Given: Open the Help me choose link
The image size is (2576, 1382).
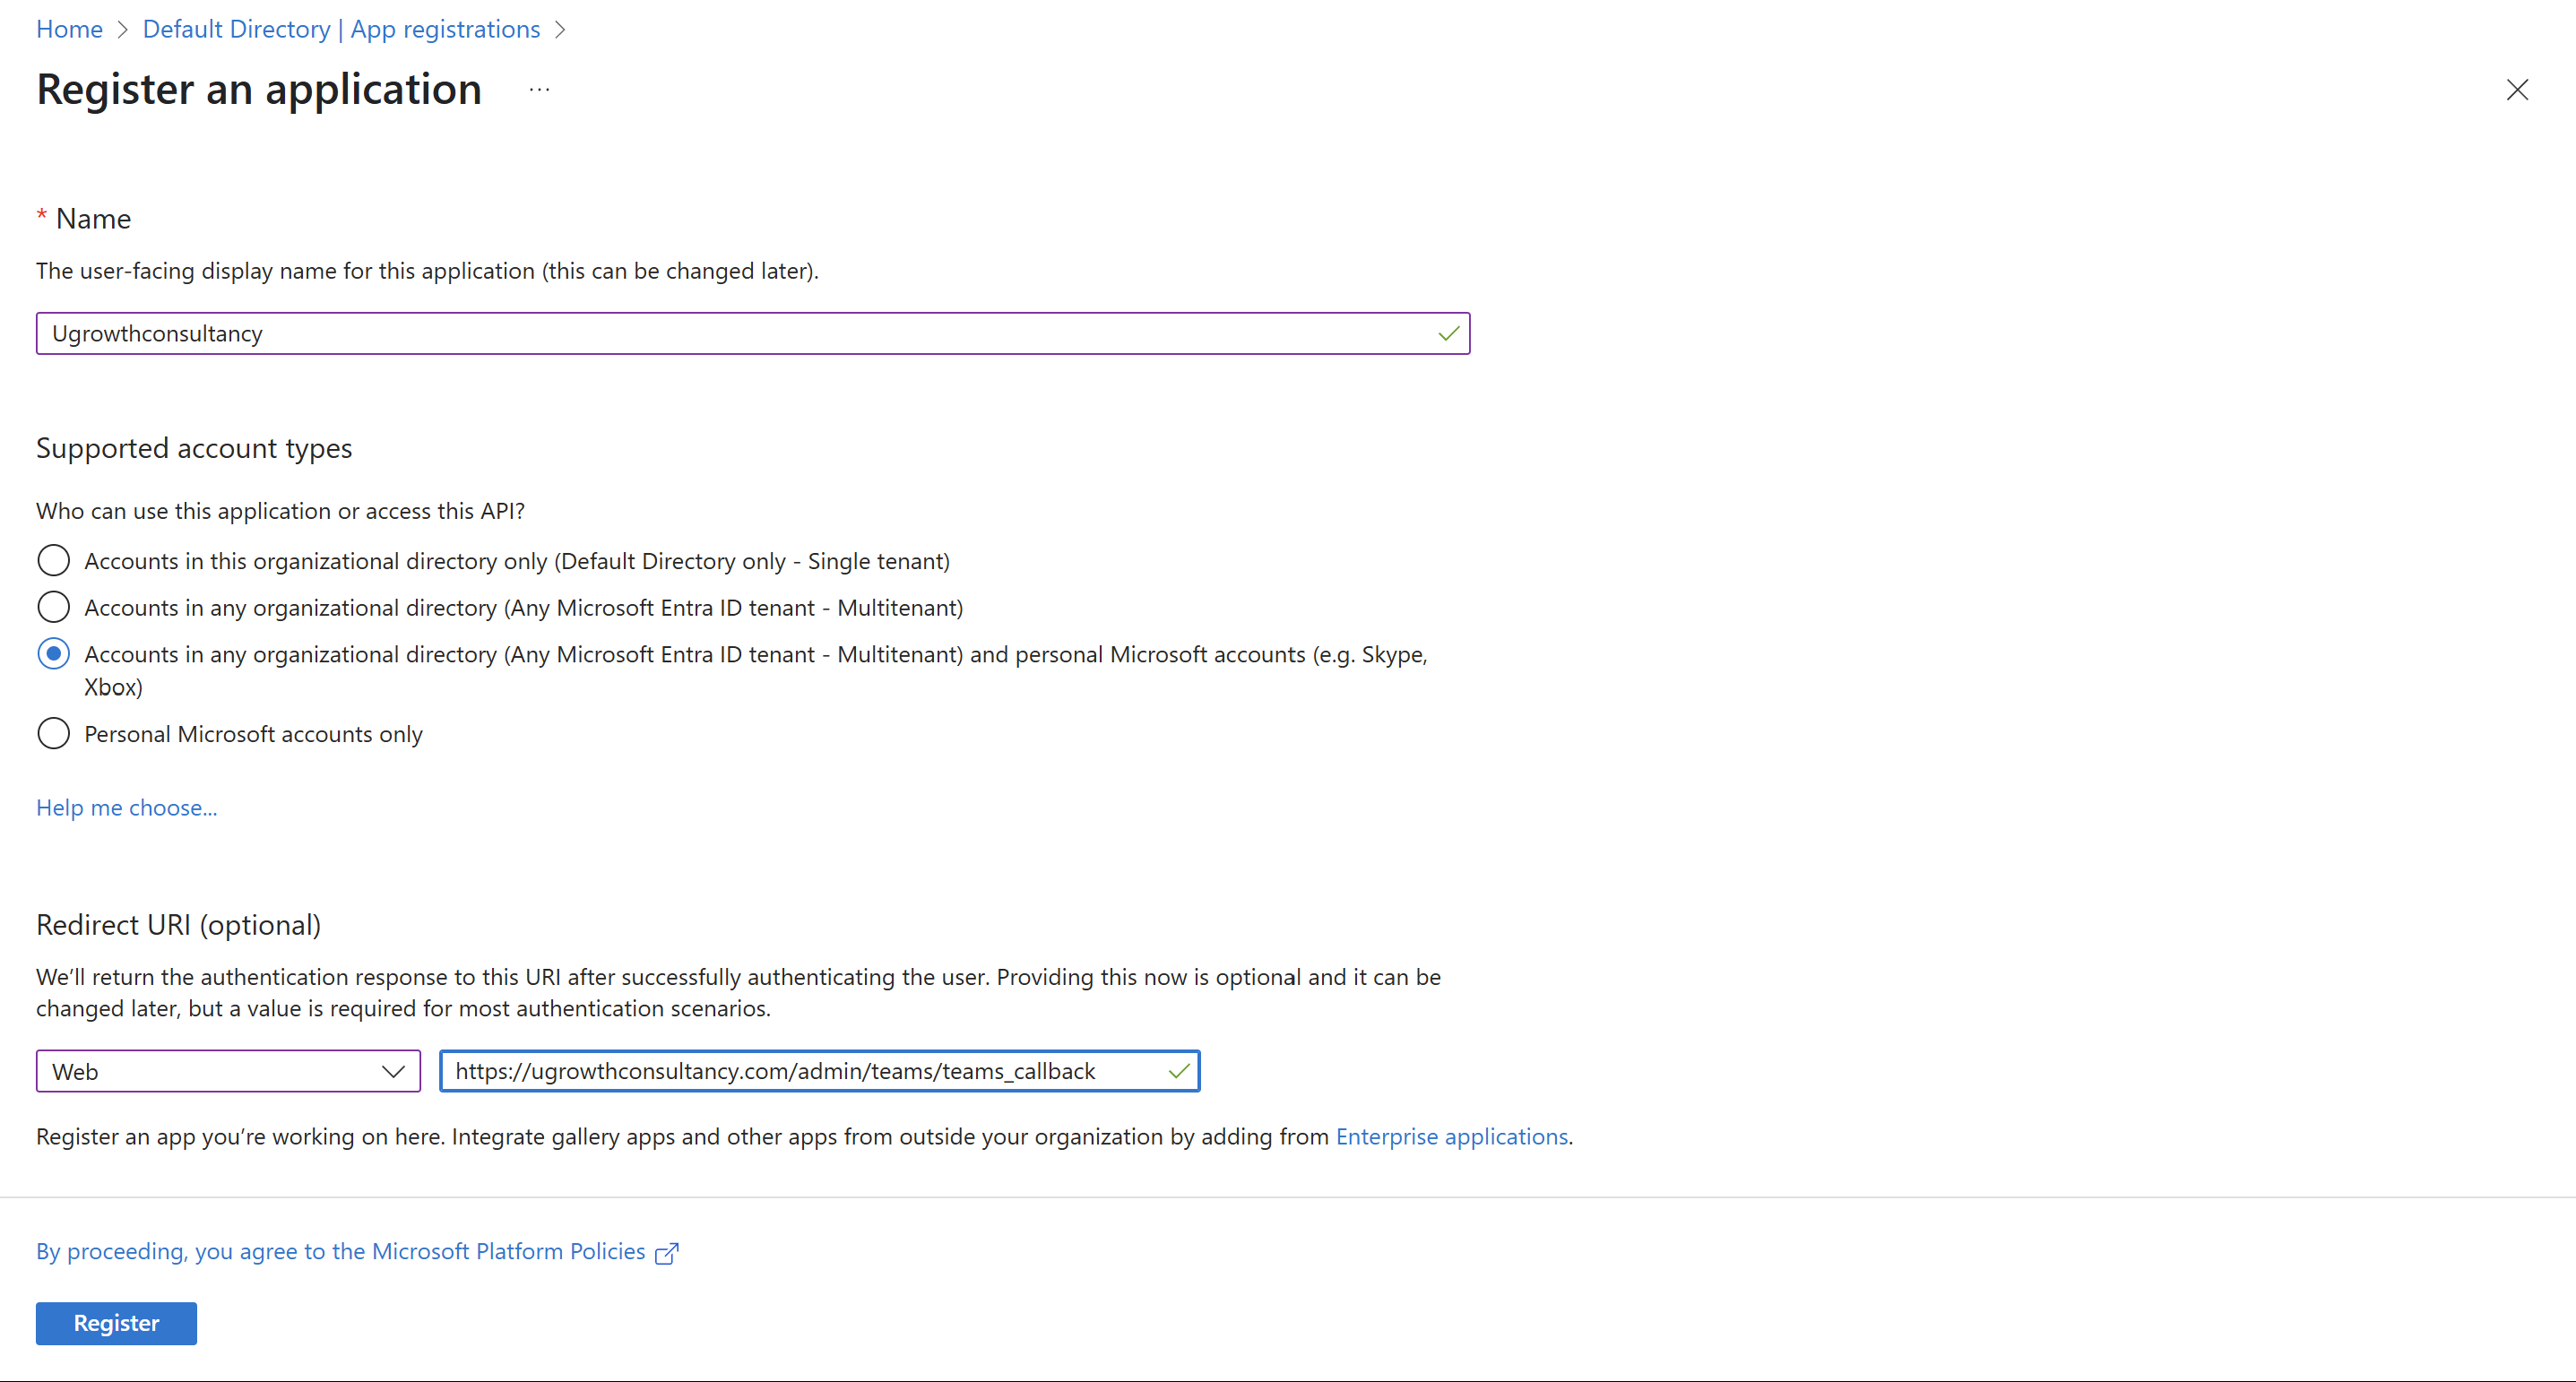Looking at the screenshot, I should pos(126,807).
